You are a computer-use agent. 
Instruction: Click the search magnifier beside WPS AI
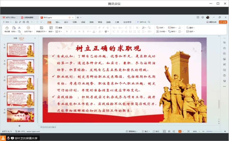(x=149, y=22)
